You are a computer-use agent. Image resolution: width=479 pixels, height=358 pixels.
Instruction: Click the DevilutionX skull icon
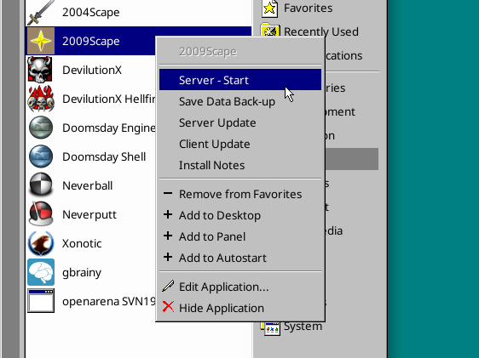click(40, 70)
